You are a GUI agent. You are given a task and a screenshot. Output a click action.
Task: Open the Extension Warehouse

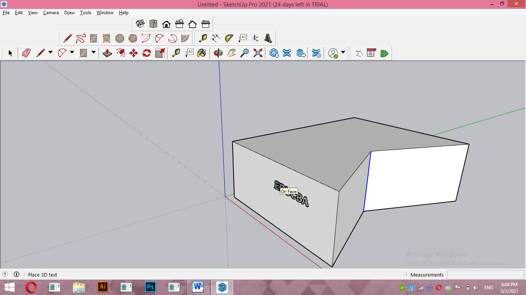click(x=287, y=53)
